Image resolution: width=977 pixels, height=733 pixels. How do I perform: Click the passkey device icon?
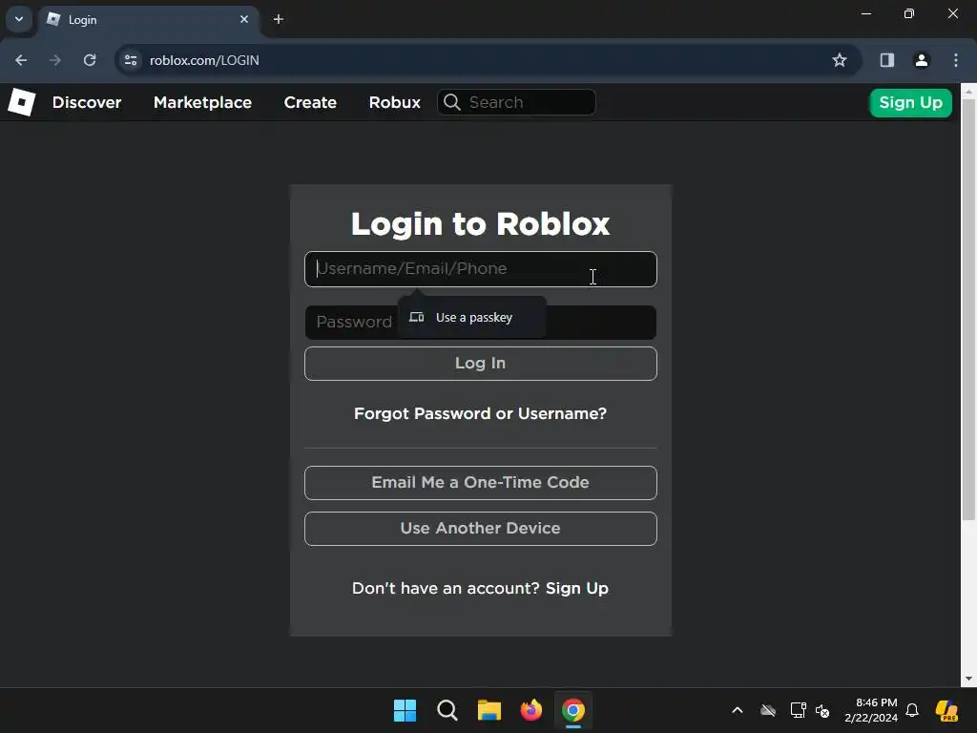pos(417,317)
